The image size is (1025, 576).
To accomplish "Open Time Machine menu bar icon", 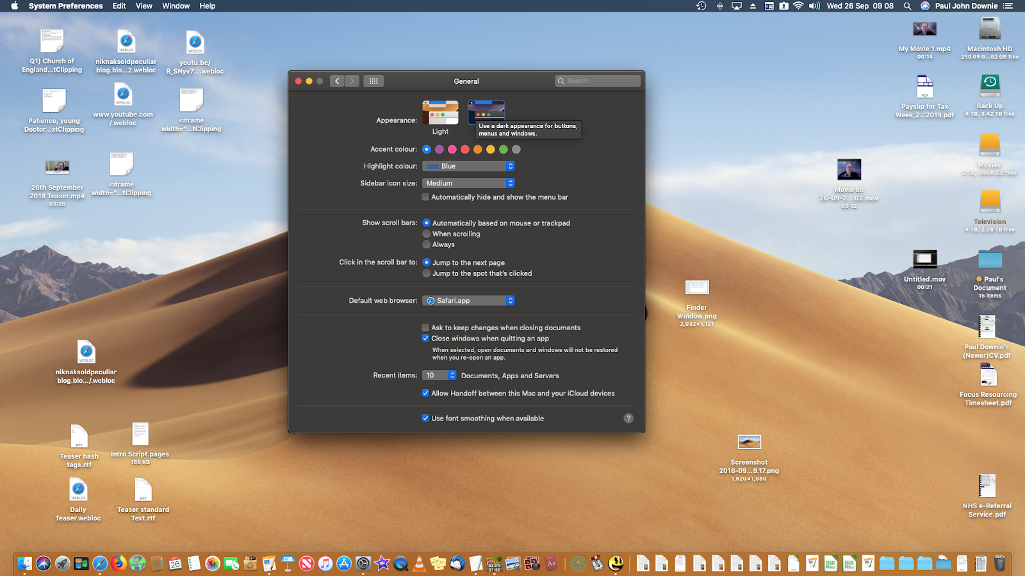I will [701, 6].
